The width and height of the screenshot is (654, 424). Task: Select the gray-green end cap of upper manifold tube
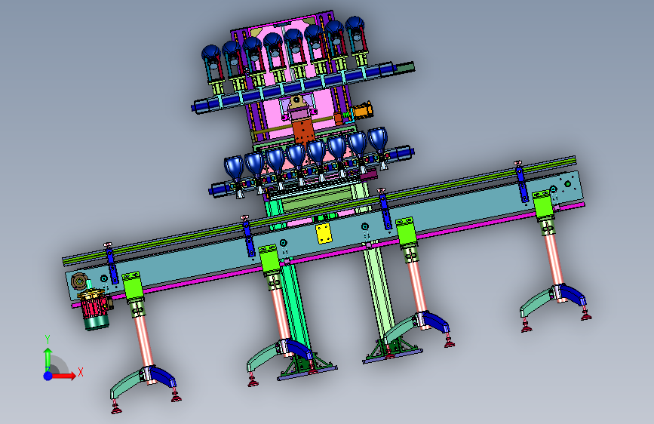pos(404,67)
